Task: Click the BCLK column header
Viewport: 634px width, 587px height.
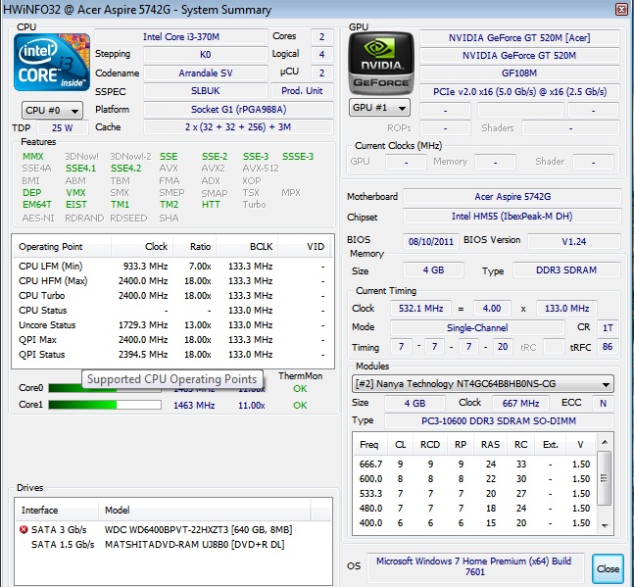Action: pos(247,247)
